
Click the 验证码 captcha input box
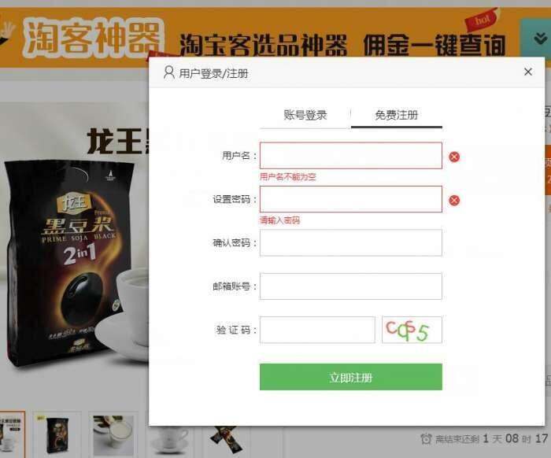[317, 330]
